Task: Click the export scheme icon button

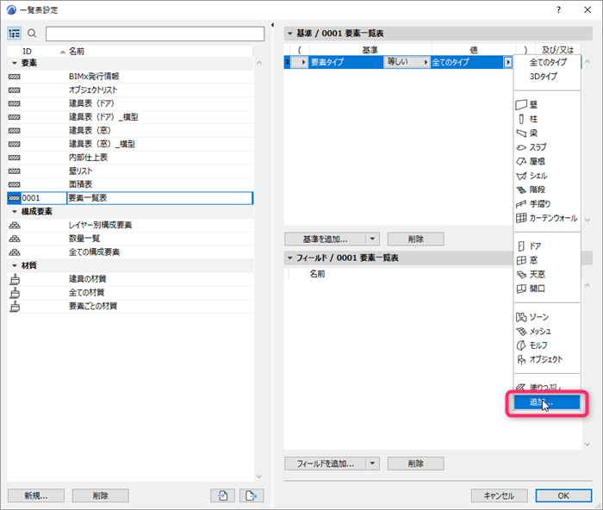Action: [x=252, y=495]
